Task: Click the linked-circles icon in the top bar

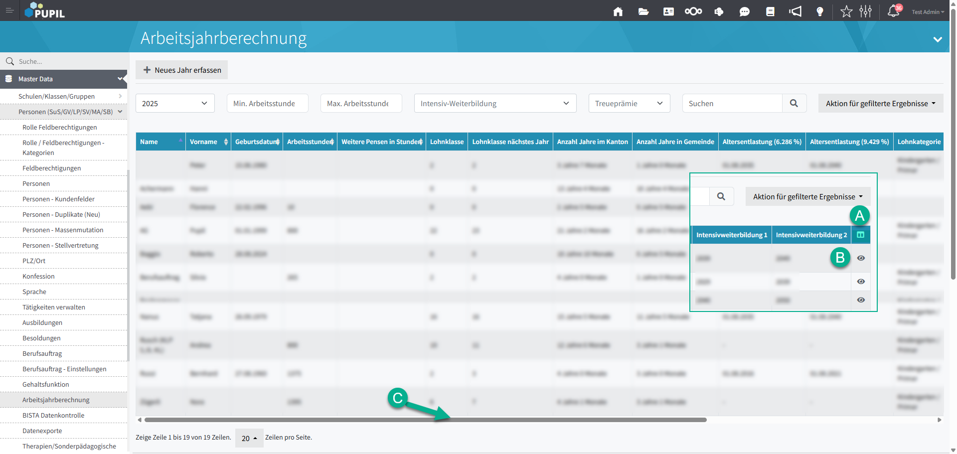Action: point(693,11)
